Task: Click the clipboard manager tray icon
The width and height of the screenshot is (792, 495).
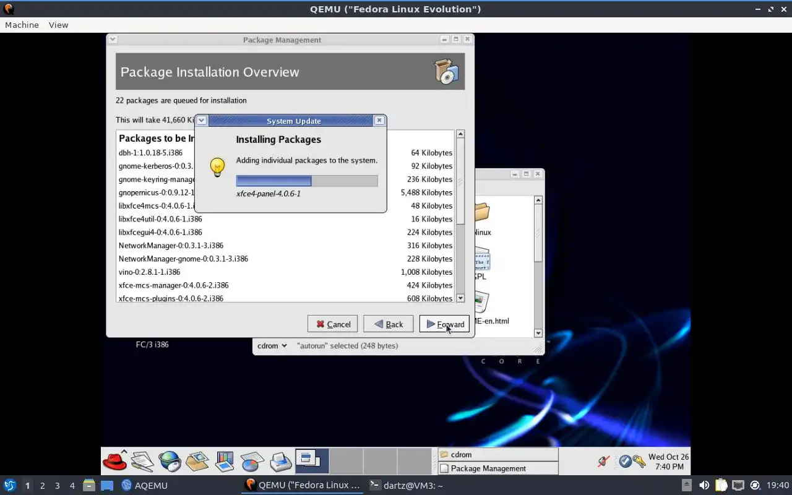Action: click(x=721, y=485)
